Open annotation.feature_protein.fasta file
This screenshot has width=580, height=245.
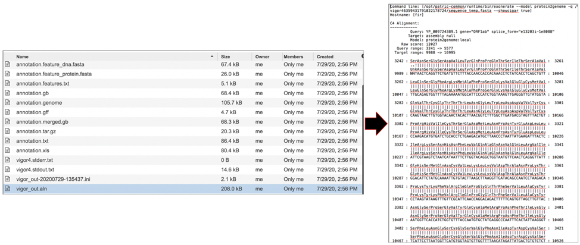point(54,74)
